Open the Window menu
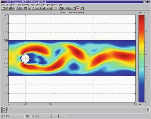The width and height of the screenshot is (151, 119). tap(54, 5)
